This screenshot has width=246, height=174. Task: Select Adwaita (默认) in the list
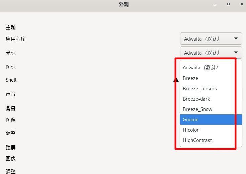[211, 68]
